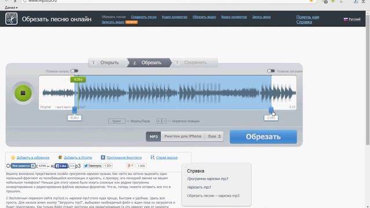Toggle the smooth start (Плавное начало) switch
The width and height of the screenshot is (370, 208).
(x=75, y=71)
